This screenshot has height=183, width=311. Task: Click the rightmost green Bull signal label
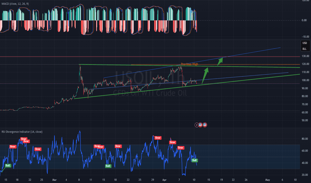(x=195, y=160)
